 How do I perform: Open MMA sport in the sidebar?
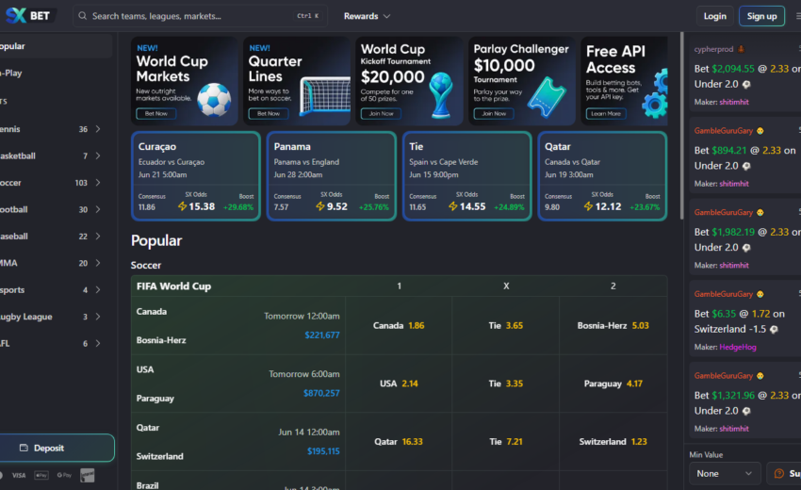pyautogui.click(x=56, y=263)
